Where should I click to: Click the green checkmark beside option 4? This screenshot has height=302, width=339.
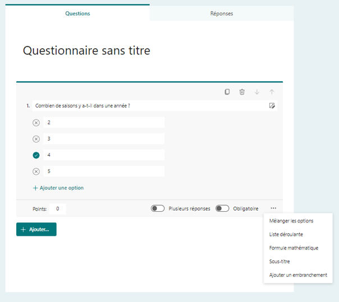(36, 155)
